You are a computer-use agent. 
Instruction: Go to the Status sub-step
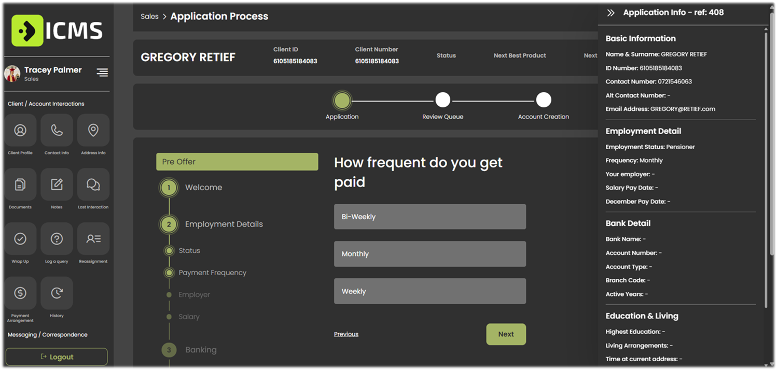click(189, 251)
